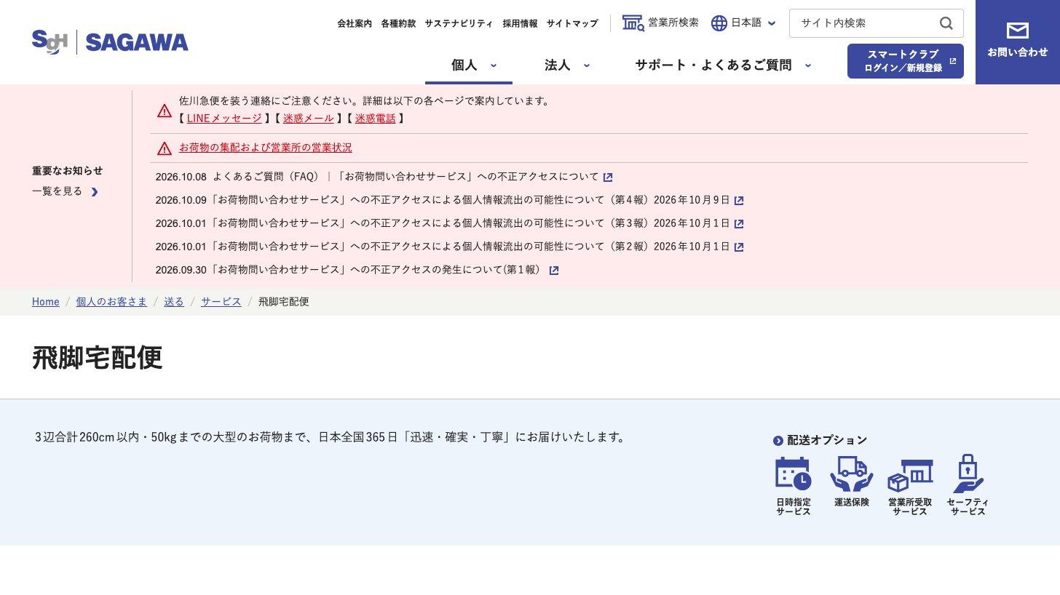Go to 個人のお客さま breadcrumb

pos(111,302)
